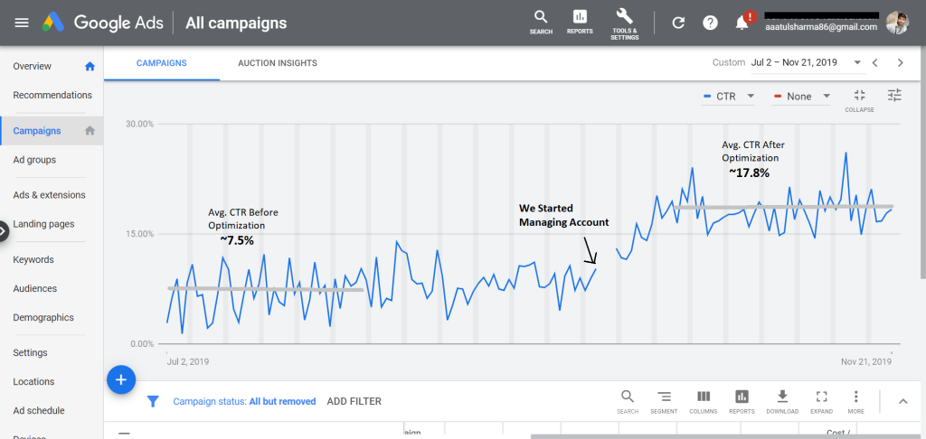
Task: Click the user profile avatar
Action: coord(897,23)
